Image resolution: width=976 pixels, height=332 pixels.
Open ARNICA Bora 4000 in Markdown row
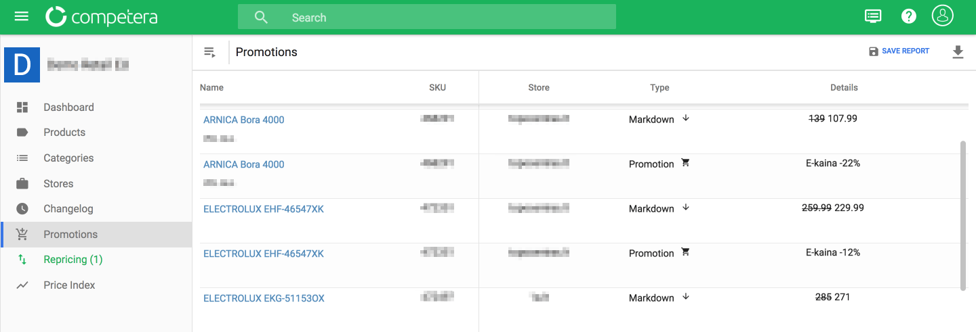(244, 120)
